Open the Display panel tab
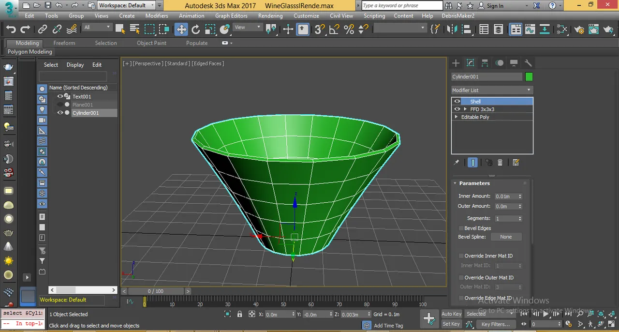 pyautogui.click(x=514, y=63)
